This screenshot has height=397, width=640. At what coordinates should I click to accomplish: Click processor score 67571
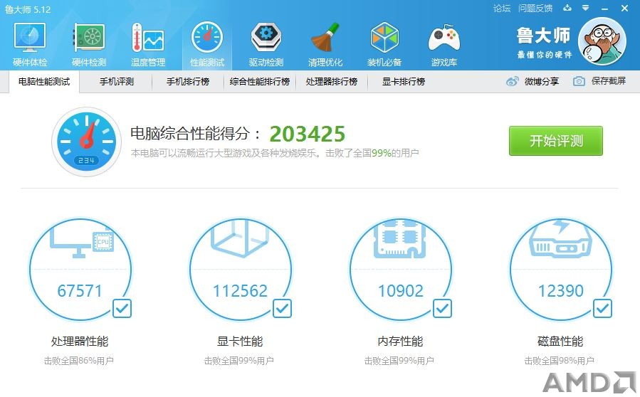pos(80,291)
